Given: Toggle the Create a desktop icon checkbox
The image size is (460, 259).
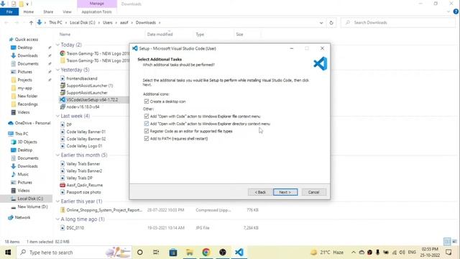Looking at the screenshot, I should pyautogui.click(x=147, y=101).
